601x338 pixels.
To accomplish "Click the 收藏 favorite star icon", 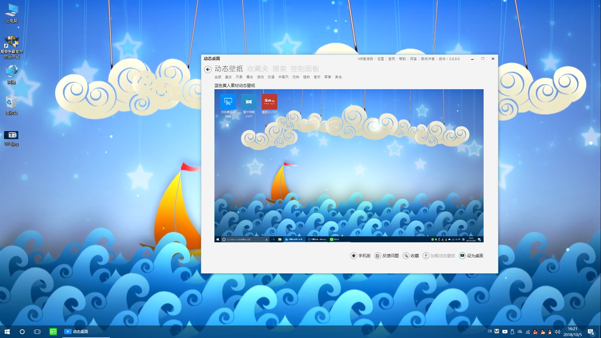I will pos(406,255).
